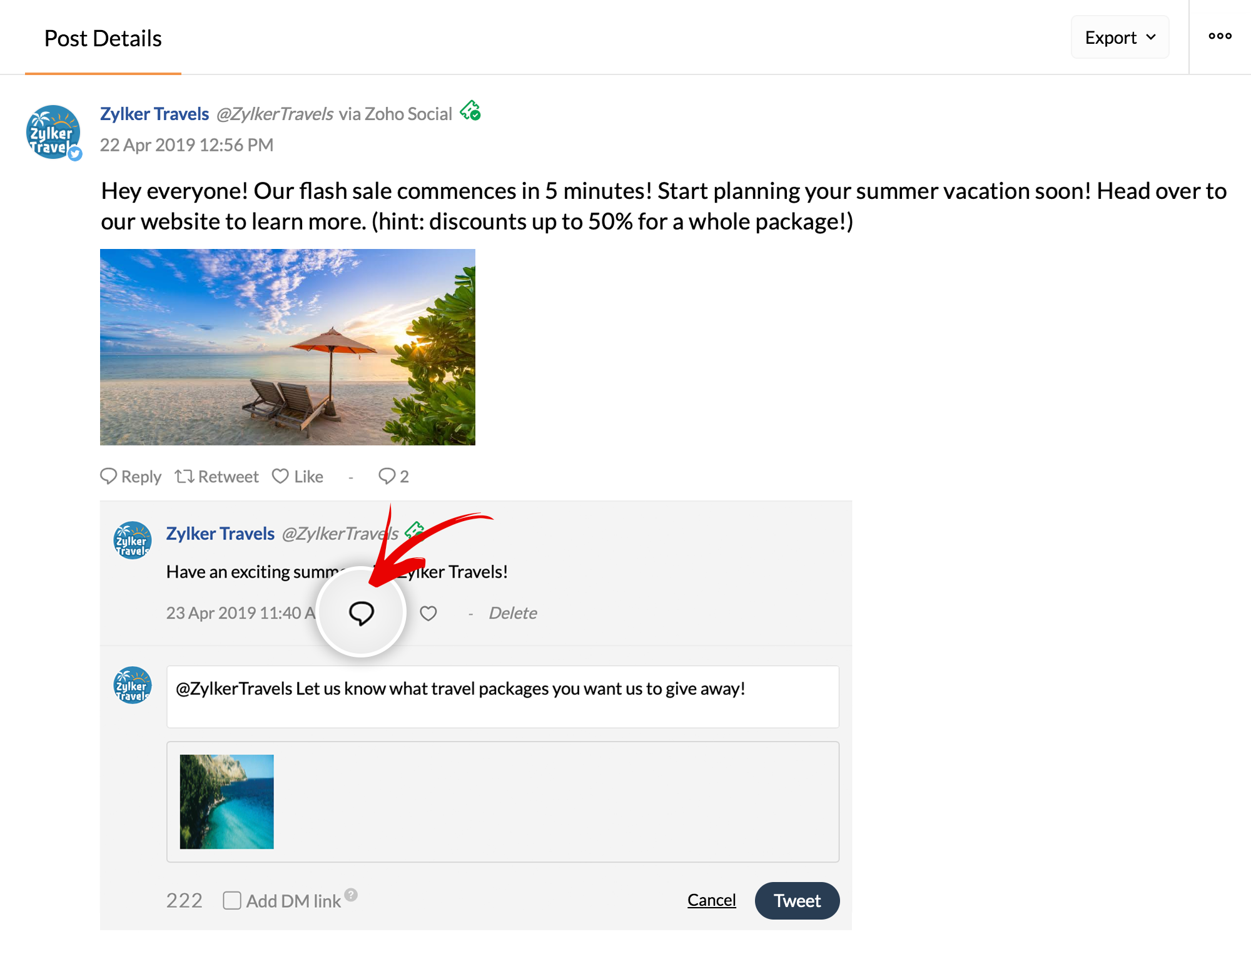Open Zylker Travels profile name in post header
Screen dimensions: 1251x969
[x=154, y=114]
